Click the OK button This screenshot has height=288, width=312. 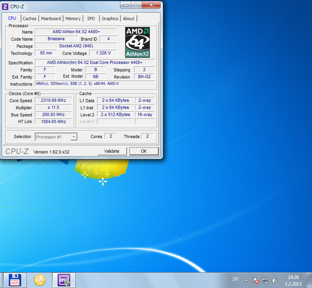click(x=144, y=151)
